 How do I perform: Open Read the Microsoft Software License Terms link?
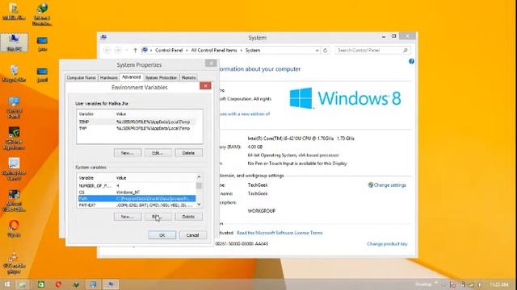280,233
